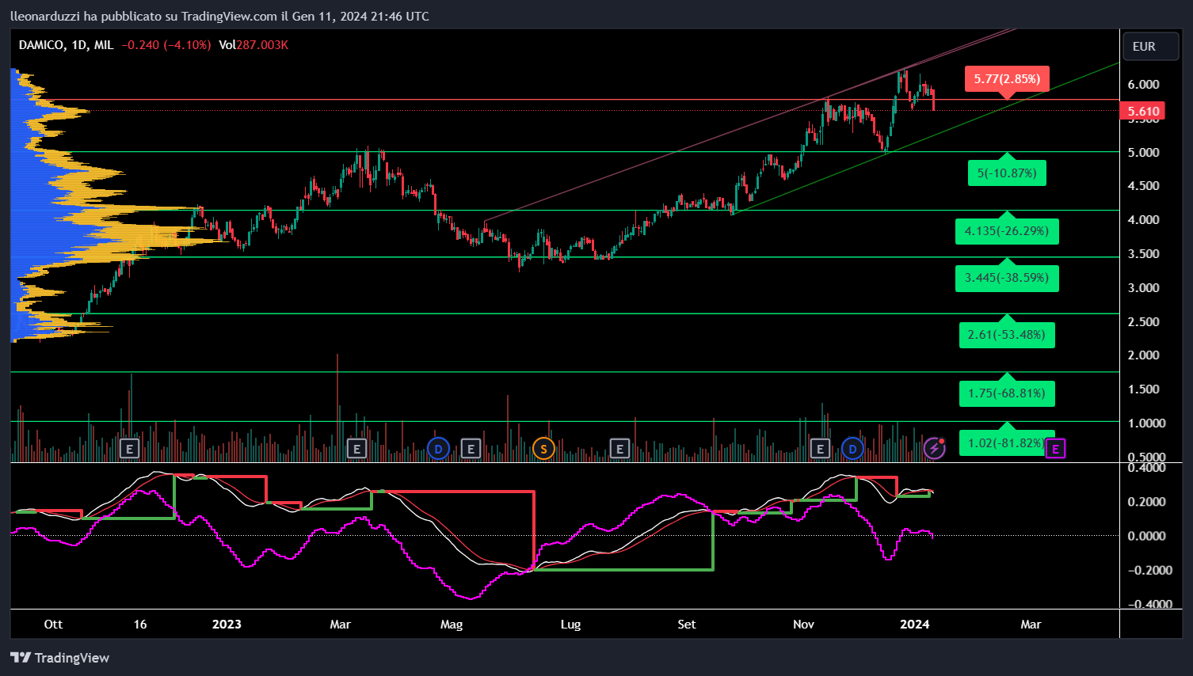Click the current price tag 5.610
Image resolution: width=1193 pixels, height=676 pixels.
1144,112
